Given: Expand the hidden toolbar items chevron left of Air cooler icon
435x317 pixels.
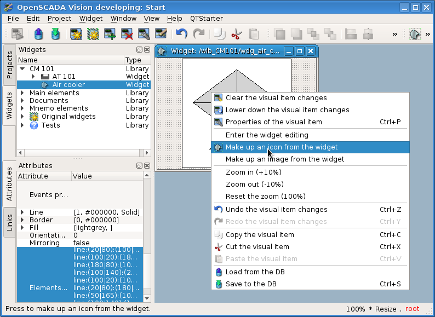Looking at the screenshot, I should click(x=394, y=34).
